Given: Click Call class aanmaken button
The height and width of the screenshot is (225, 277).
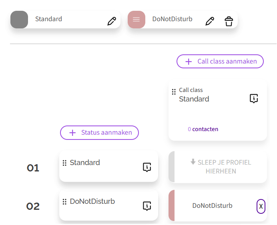Looking at the screenshot, I should (x=220, y=62).
